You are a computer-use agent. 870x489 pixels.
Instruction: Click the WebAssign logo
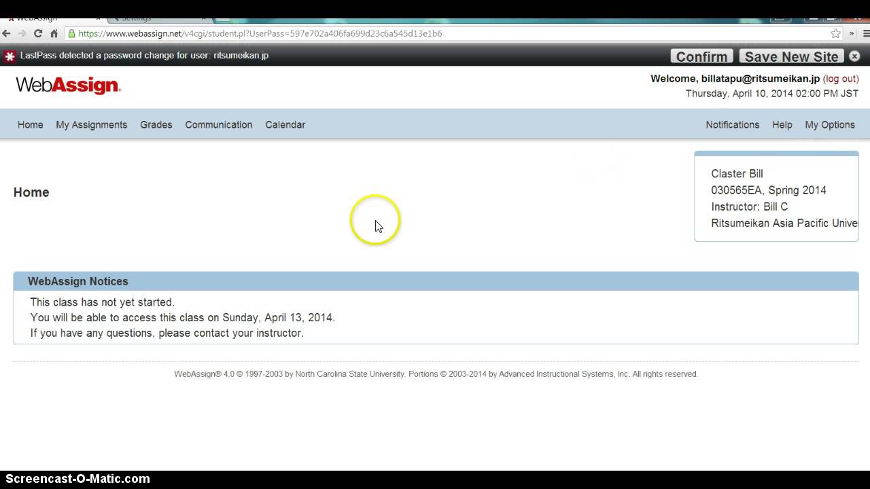[x=68, y=86]
